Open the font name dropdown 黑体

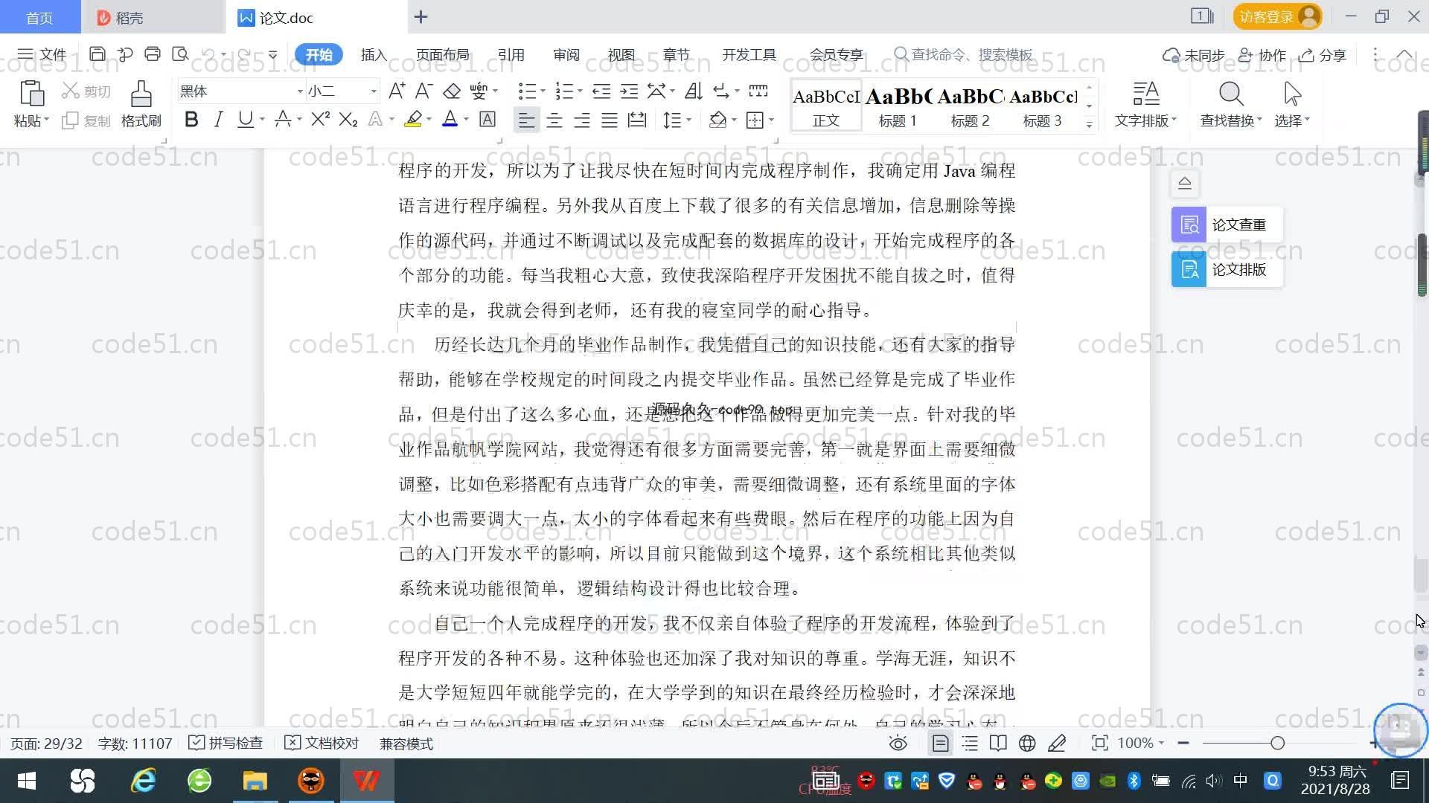pos(300,91)
